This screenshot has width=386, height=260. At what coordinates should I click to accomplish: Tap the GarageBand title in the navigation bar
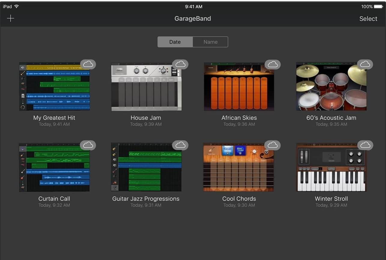click(193, 19)
